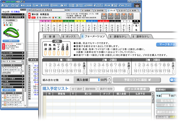Mark the 馬単 bet type oval
Image resolution: width=179 pixels, height=122 pixels.
pyautogui.click(x=54, y=53)
